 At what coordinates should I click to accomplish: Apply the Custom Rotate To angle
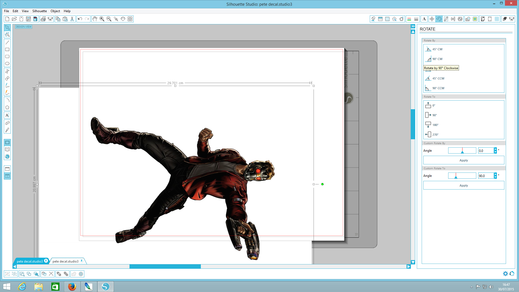point(464,185)
